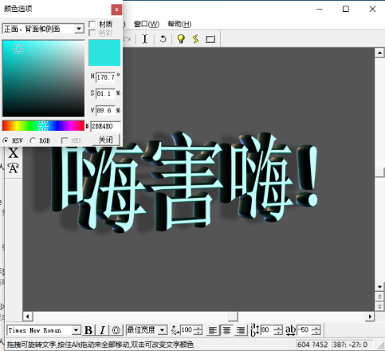
Task: Select the RGB radio button
Action: tap(33, 140)
